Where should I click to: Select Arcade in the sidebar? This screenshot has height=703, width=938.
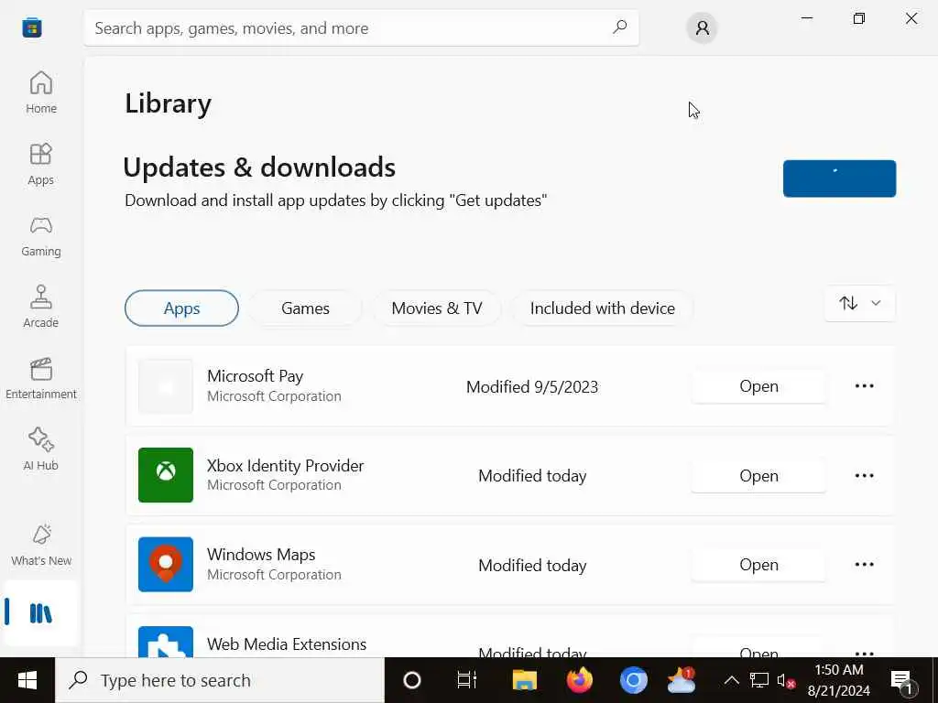40,307
